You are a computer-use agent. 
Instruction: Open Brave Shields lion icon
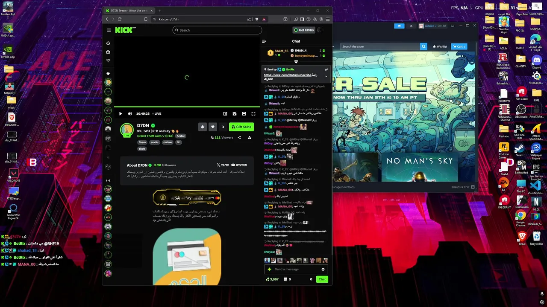pos(257,19)
